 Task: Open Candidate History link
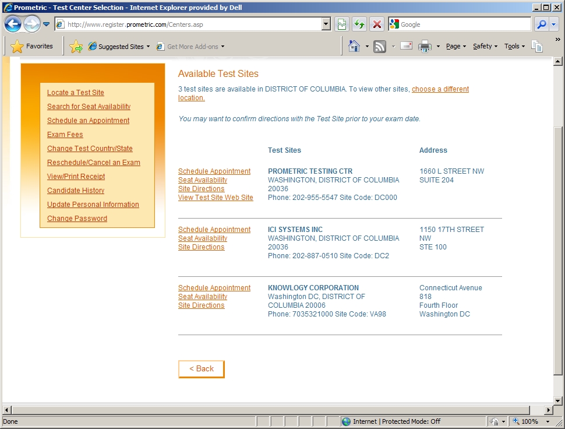point(76,191)
